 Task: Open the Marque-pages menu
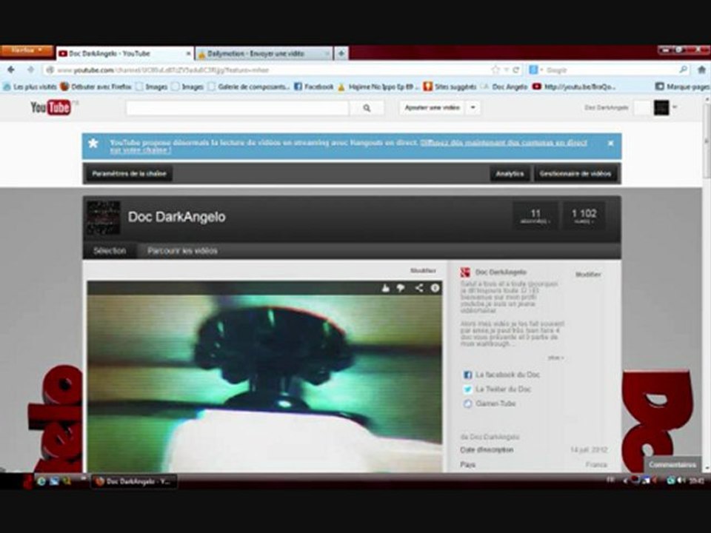(682, 86)
